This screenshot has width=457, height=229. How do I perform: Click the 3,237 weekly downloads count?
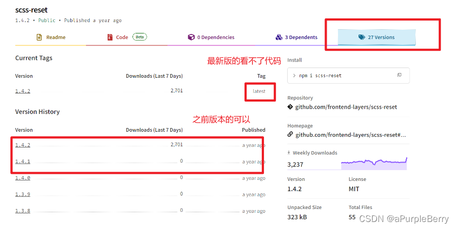click(x=295, y=165)
